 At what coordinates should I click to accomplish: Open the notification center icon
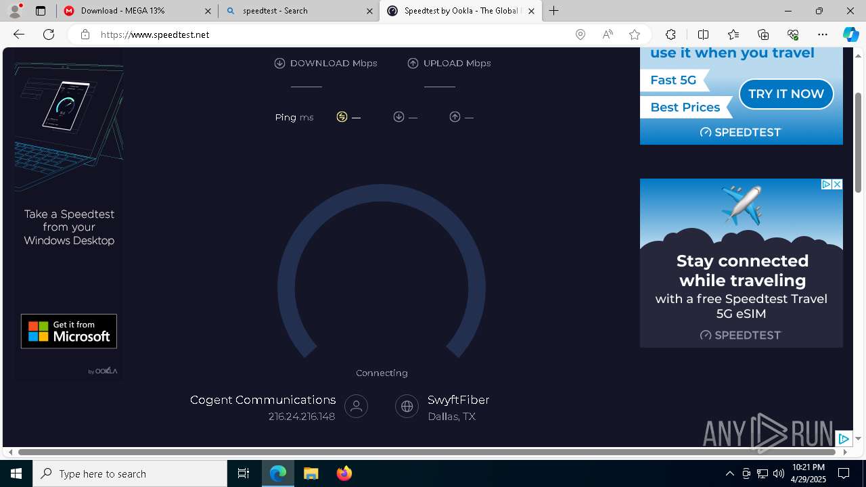844,473
